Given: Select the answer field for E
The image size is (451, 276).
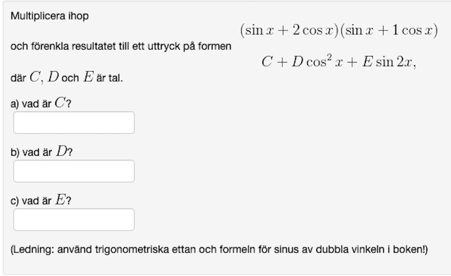Looking at the screenshot, I should click(73, 220).
